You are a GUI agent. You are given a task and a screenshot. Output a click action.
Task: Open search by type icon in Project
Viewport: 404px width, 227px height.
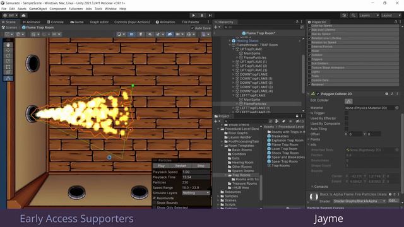(276, 121)
